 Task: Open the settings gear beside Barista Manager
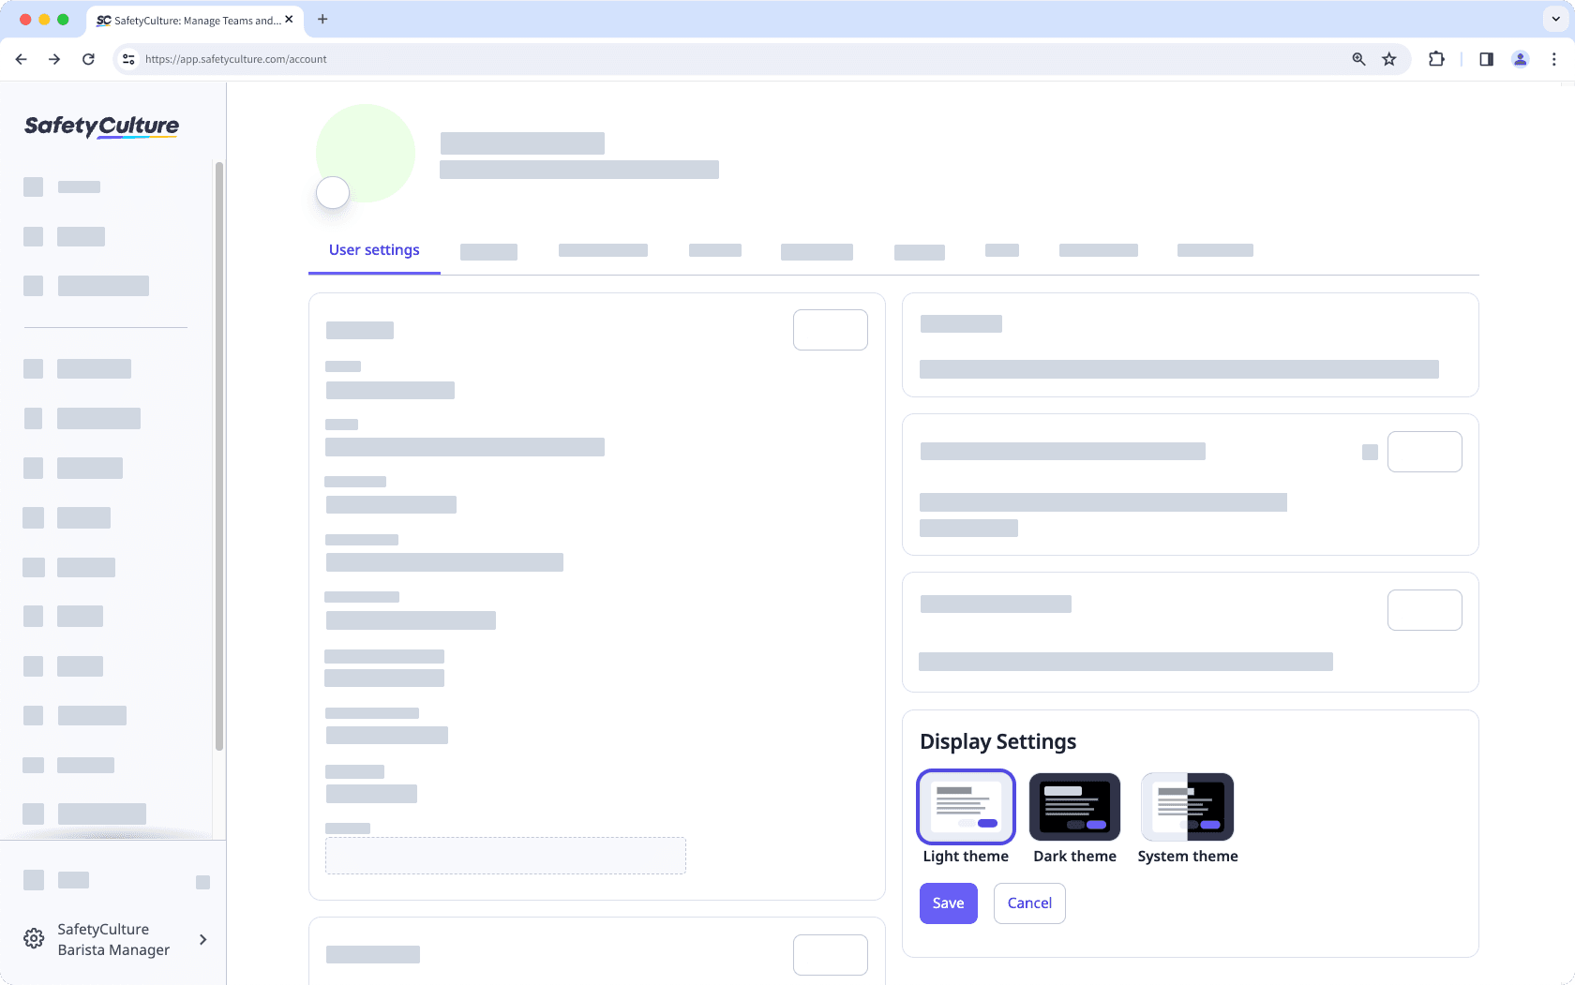pyautogui.click(x=34, y=938)
